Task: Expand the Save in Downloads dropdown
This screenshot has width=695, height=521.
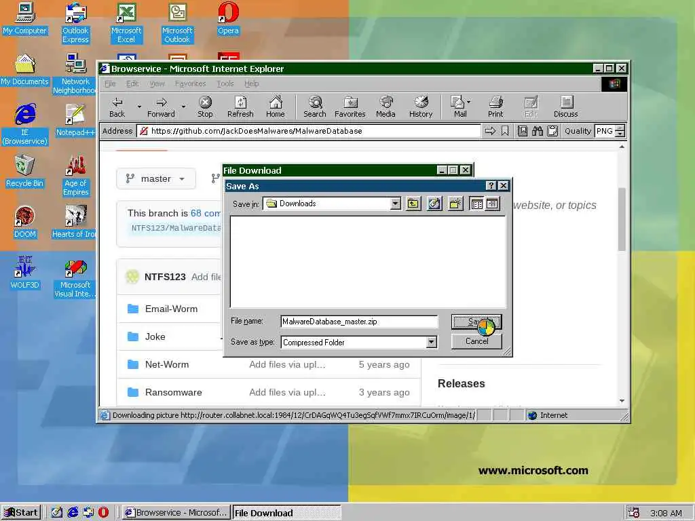Action: (396, 204)
